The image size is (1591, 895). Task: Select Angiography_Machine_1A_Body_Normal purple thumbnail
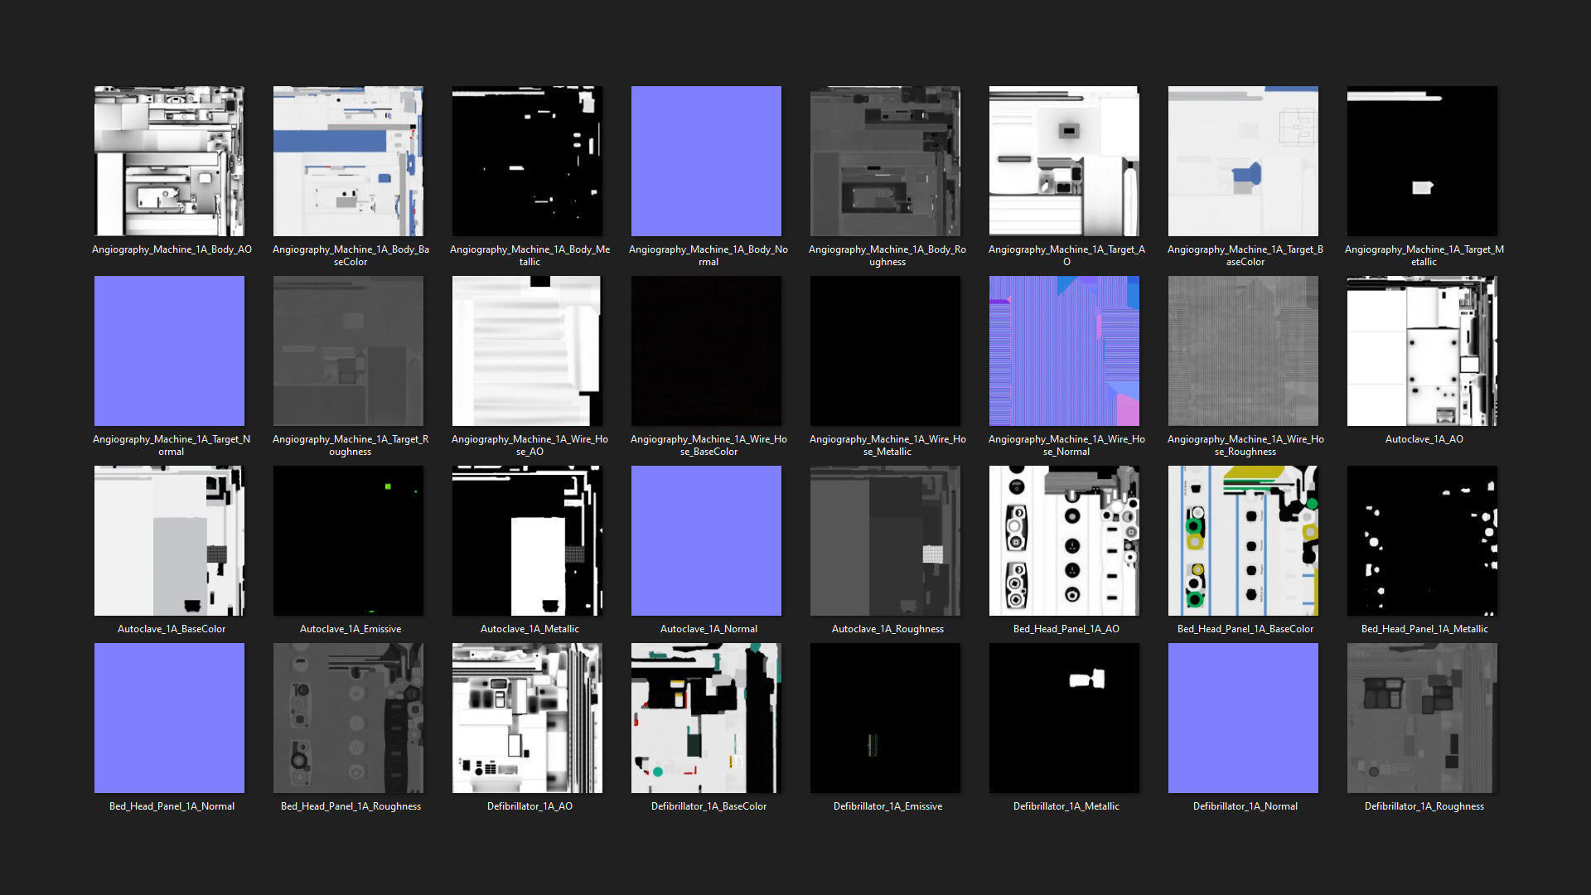click(706, 161)
